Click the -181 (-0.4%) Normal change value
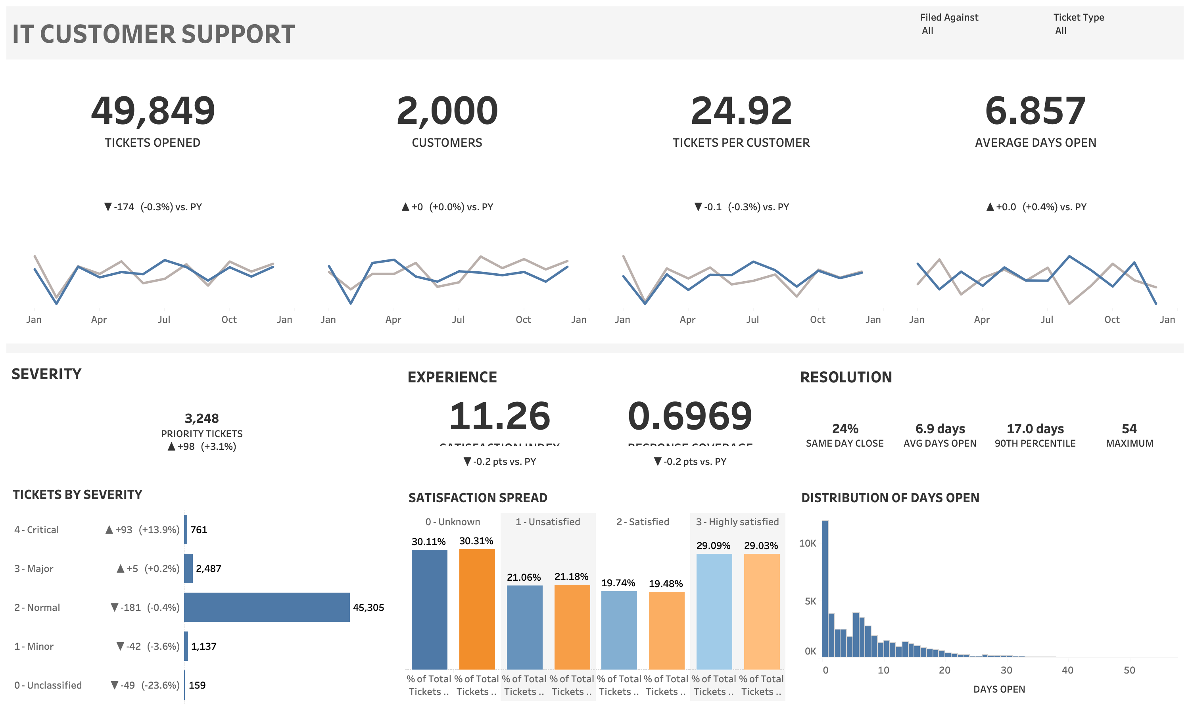Viewport: 1190px width, 714px height. coord(145,608)
